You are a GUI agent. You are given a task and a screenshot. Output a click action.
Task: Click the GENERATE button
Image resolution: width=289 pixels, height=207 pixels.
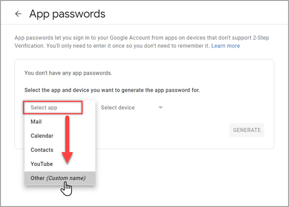coord(247,130)
